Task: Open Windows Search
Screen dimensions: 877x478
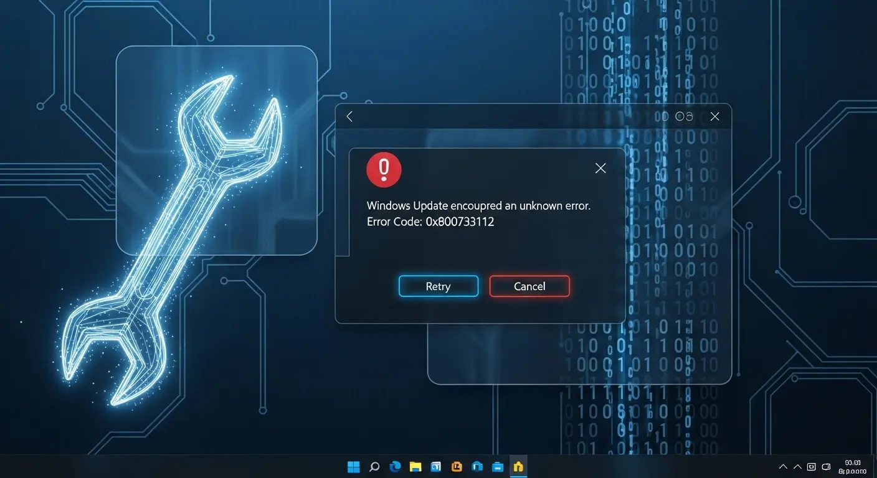Action: pyautogui.click(x=374, y=466)
